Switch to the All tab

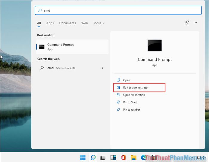click(39, 23)
